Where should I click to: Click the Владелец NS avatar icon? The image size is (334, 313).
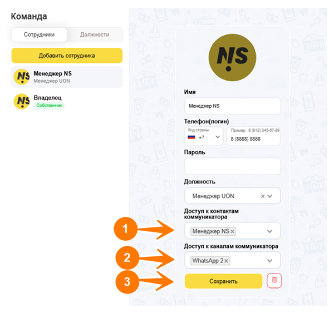pos(22,101)
